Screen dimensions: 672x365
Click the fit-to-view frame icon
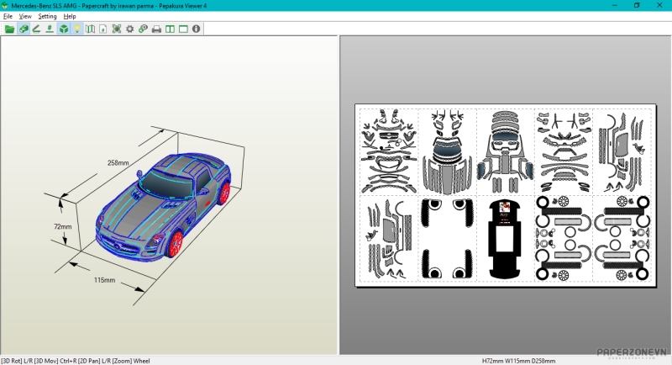pyautogui.click(x=117, y=29)
